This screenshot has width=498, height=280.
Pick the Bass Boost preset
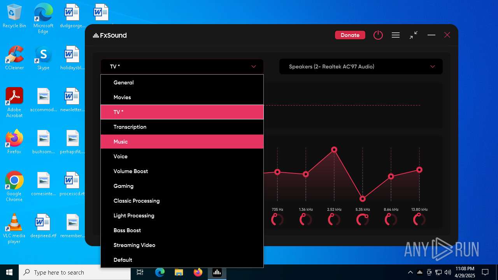pyautogui.click(x=182, y=230)
